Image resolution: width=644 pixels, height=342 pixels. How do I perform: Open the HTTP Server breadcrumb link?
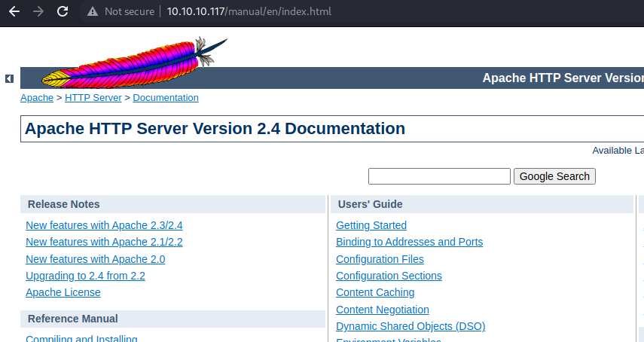tap(93, 98)
